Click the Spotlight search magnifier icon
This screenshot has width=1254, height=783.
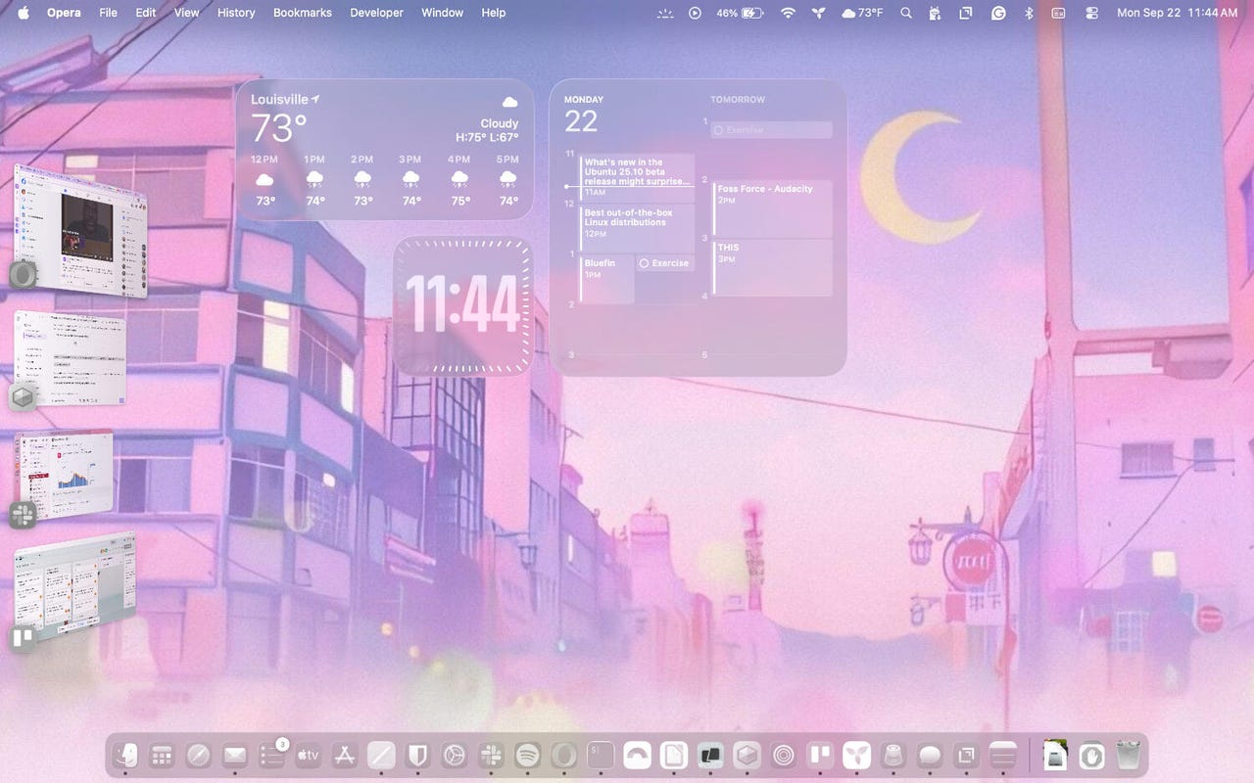(906, 13)
